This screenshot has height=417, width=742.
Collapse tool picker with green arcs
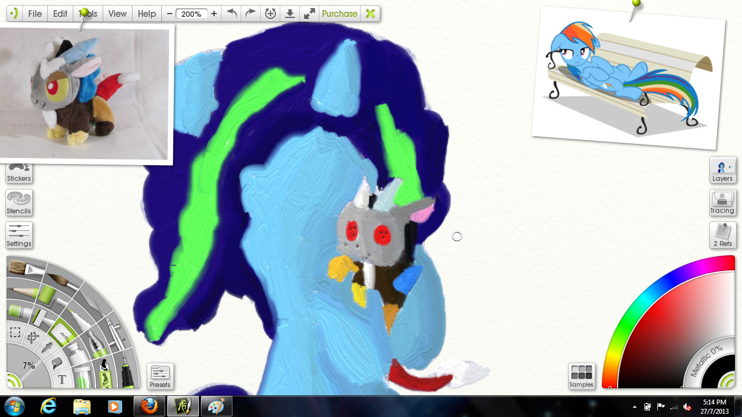coord(14,380)
